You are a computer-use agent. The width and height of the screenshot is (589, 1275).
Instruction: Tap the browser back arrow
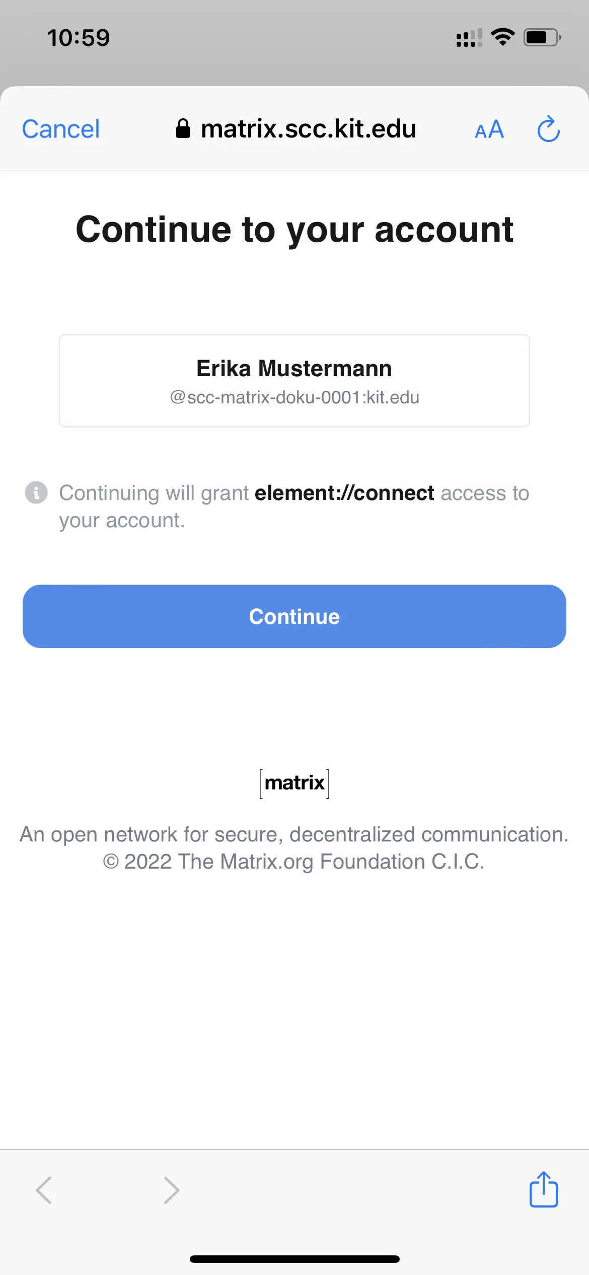click(x=44, y=1190)
